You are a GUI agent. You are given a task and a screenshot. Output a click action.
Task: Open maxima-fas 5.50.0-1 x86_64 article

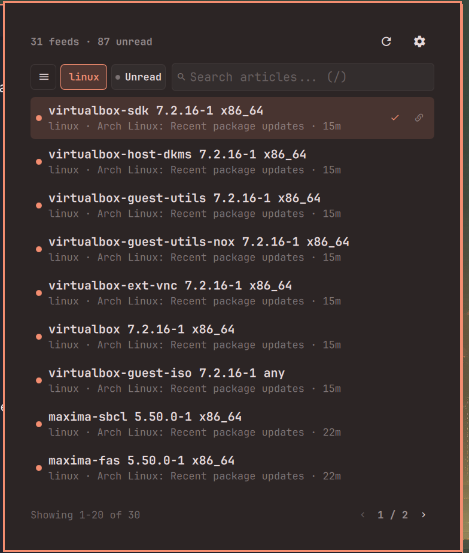click(232, 468)
